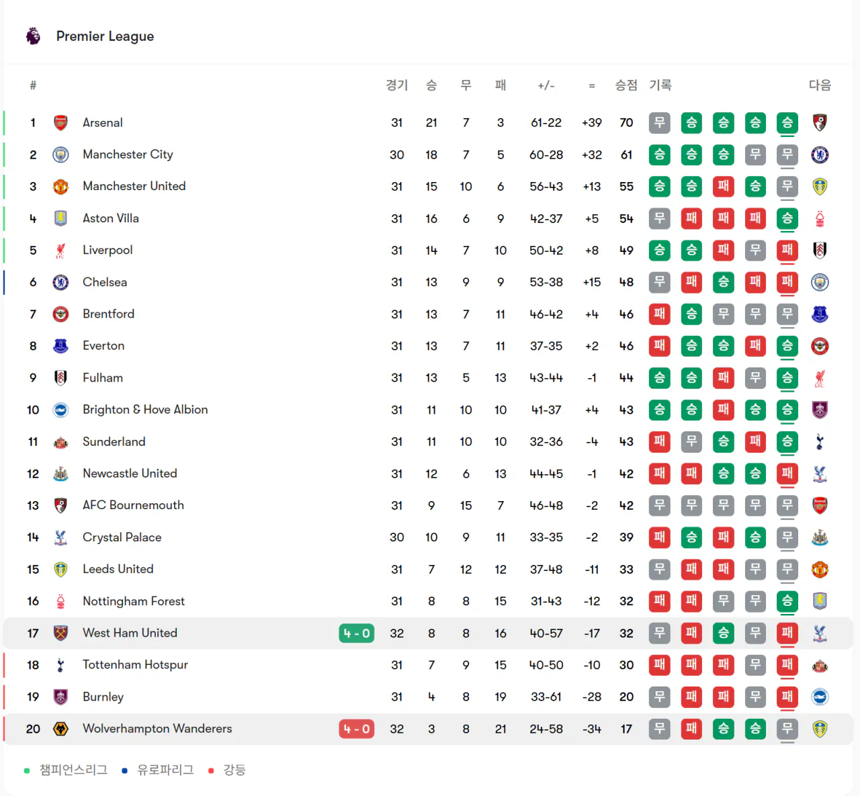Click Brighton's next opponent crest

[819, 410]
